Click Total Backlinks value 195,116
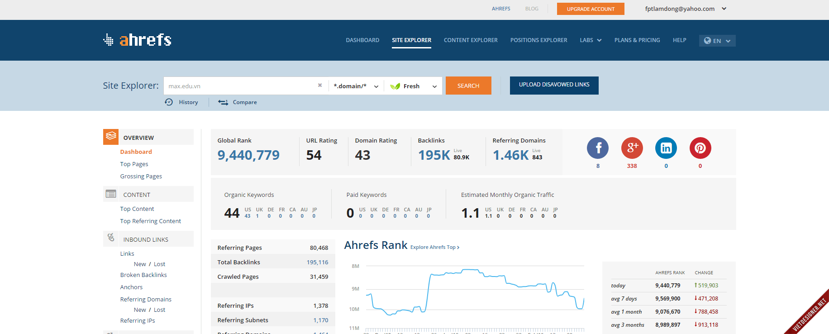Screen dimensions: 829x334 317,262
